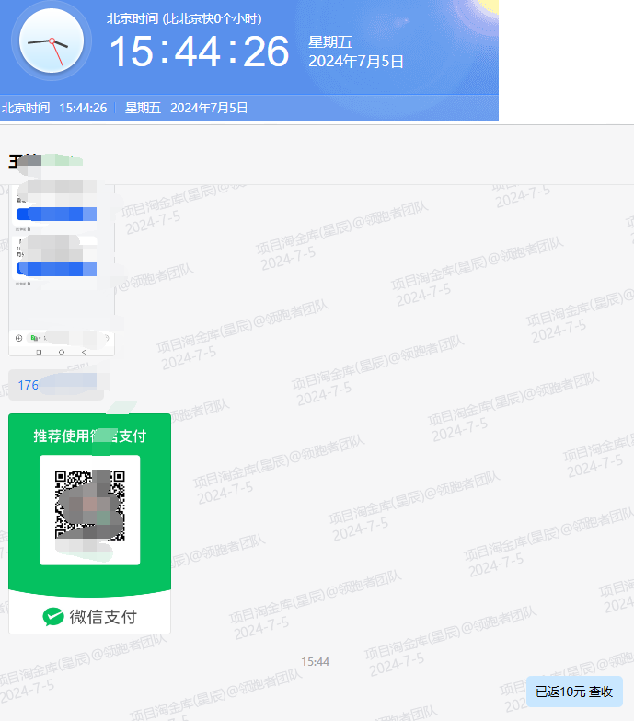Image resolution: width=634 pixels, height=721 pixels.
Task: Click the square recent-apps icon in phone screenshot
Action: 39,352
